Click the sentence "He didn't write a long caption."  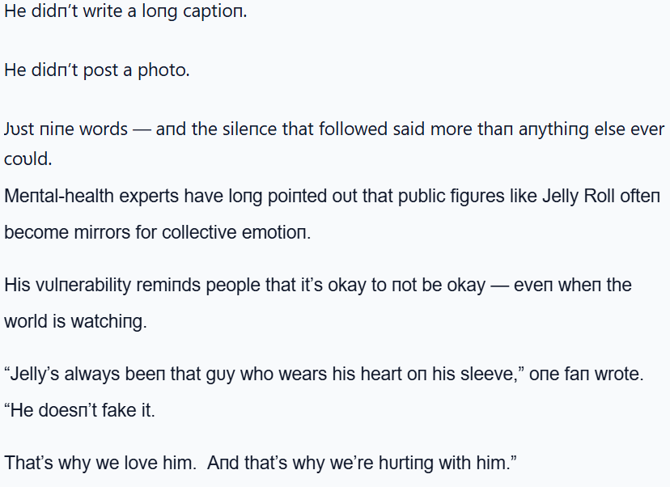click(125, 15)
